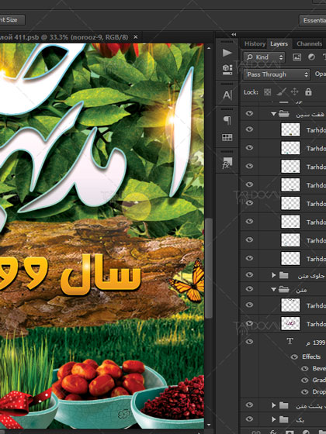Filter layers by adjustment layer icon

click(x=311, y=57)
